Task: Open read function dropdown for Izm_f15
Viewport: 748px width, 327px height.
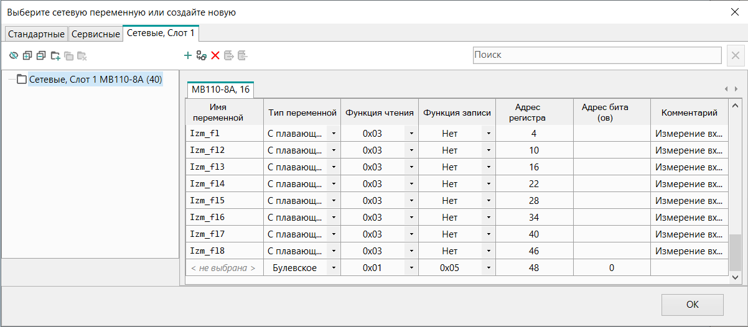Action: pyautogui.click(x=411, y=201)
